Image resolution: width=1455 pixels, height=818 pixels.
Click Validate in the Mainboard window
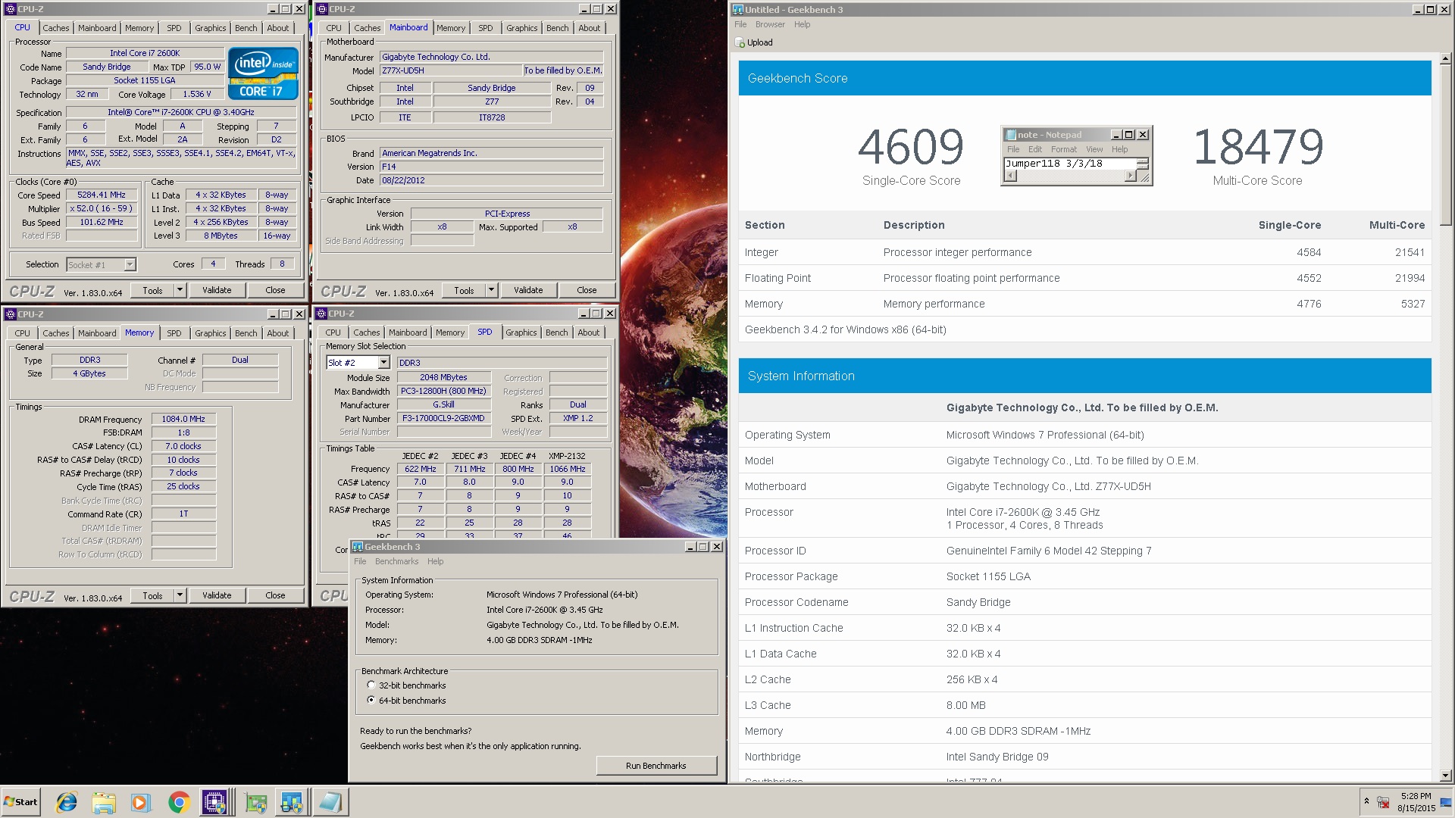(x=528, y=290)
